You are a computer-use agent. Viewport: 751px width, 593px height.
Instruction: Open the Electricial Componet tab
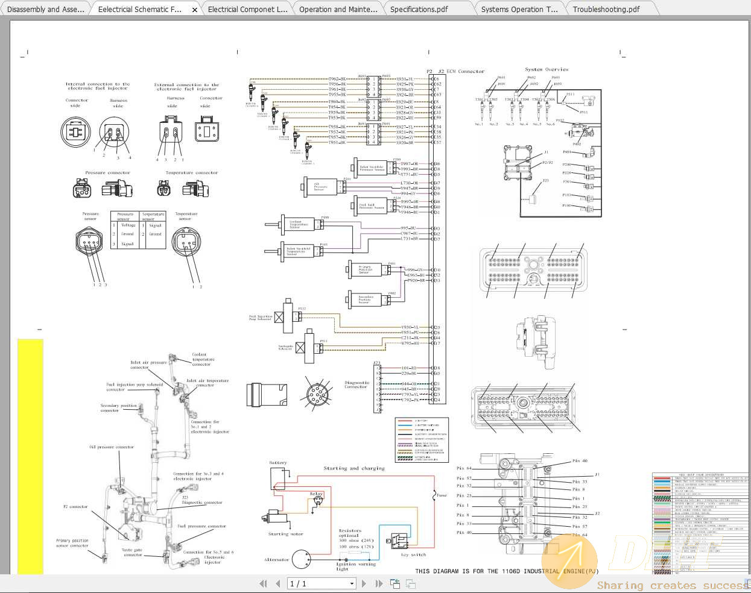pyautogui.click(x=246, y=9)
